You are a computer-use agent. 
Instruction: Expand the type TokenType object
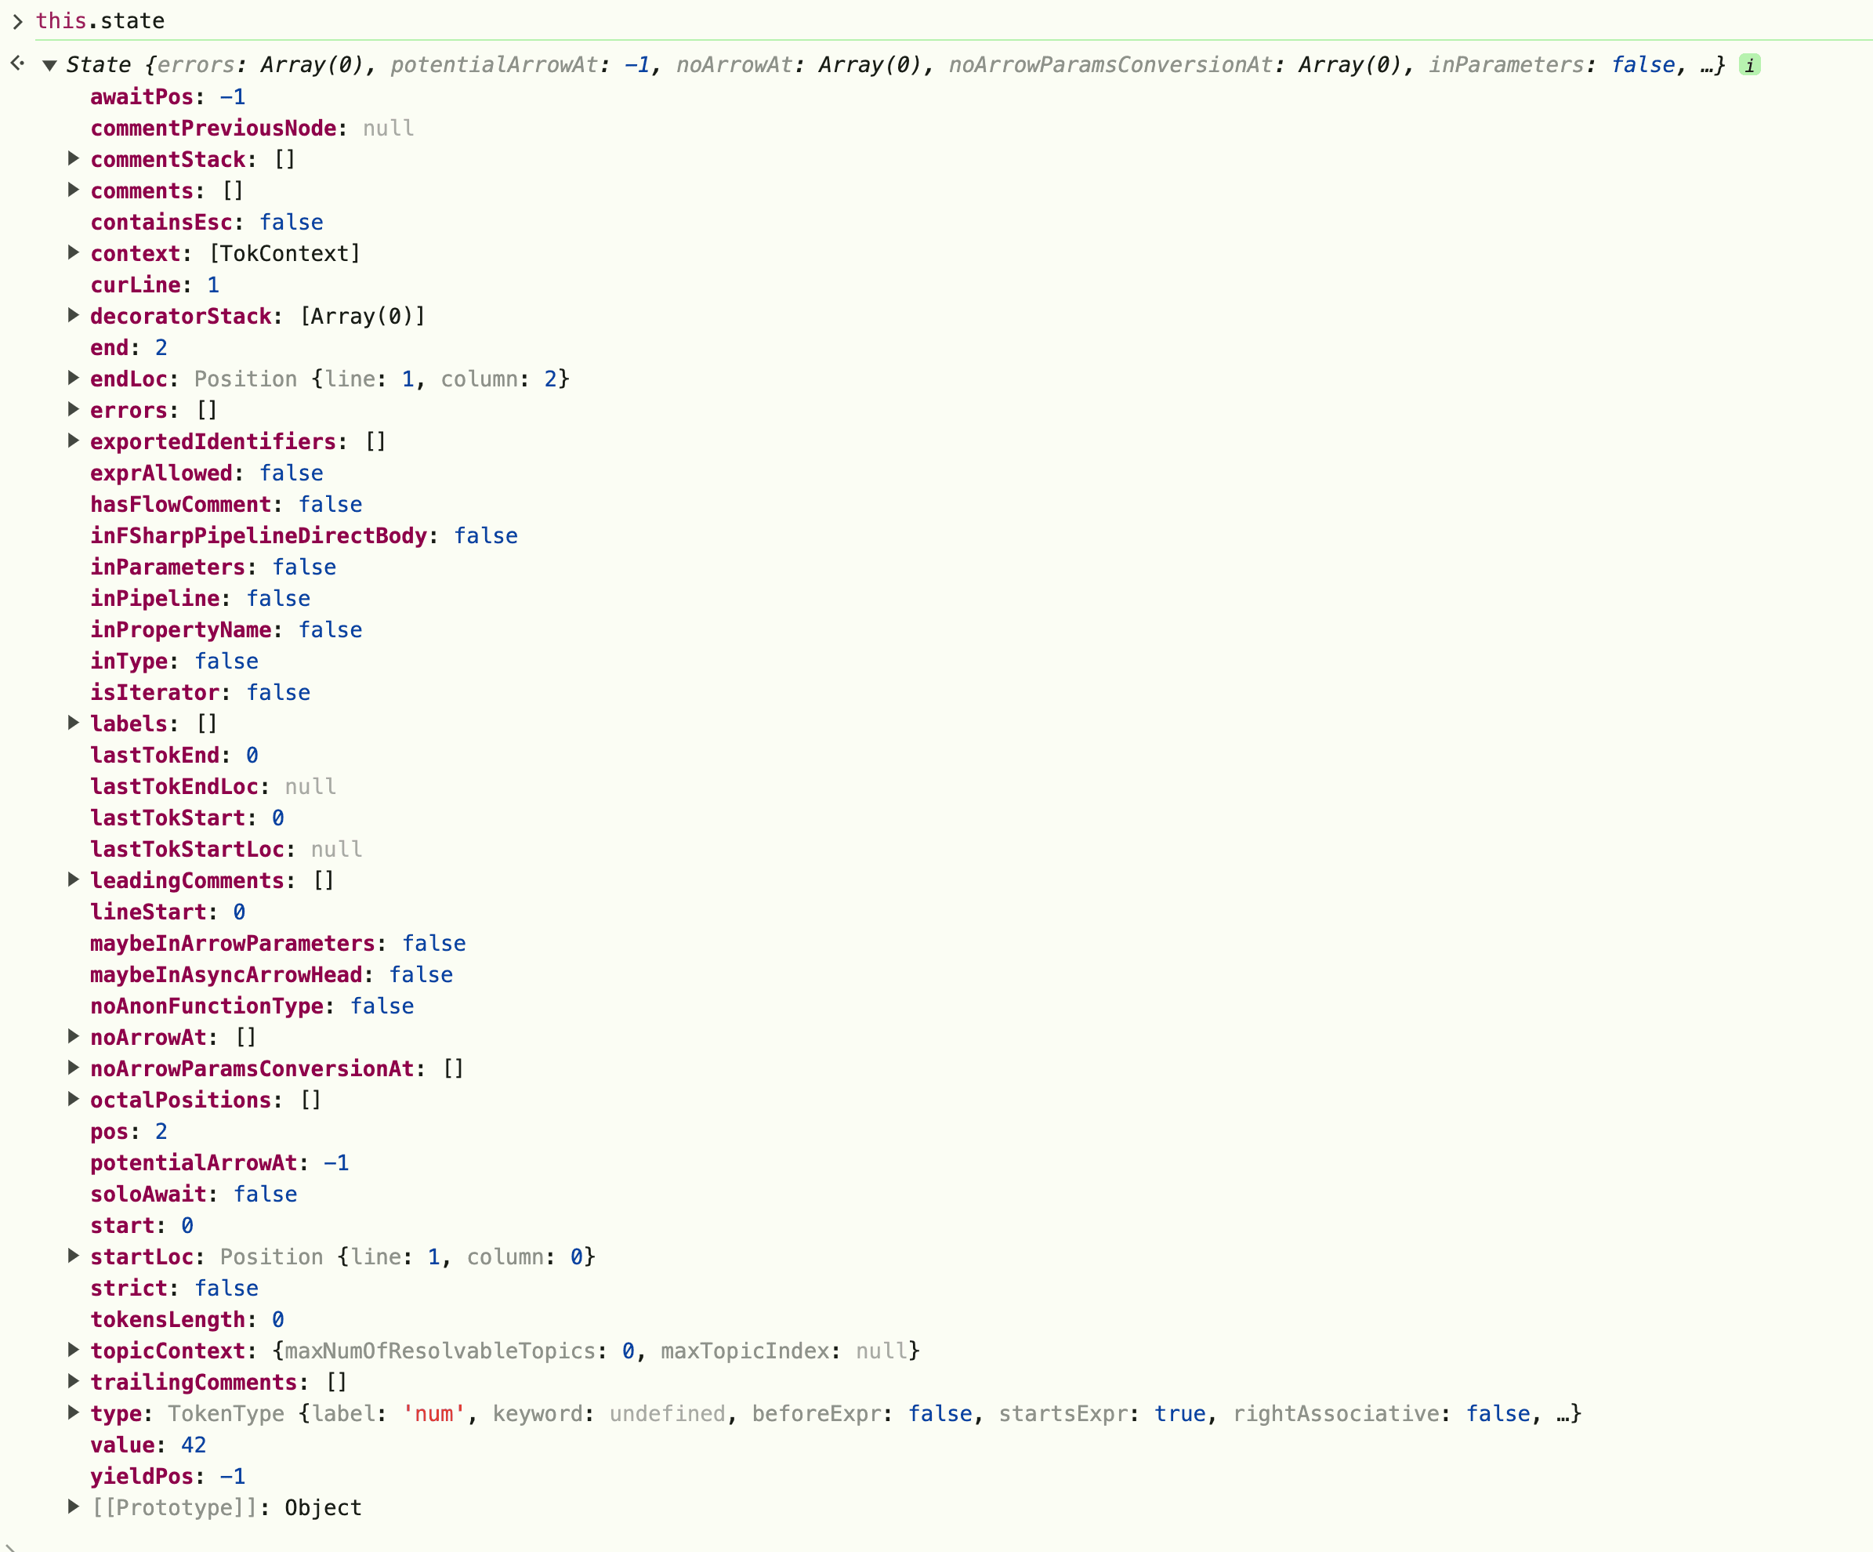pyautogui.click(x=74, y=1412)
